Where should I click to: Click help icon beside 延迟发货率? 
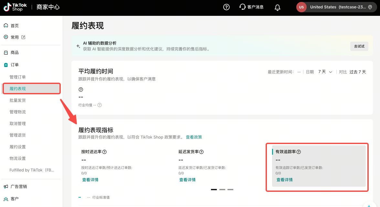coord(201,152)
